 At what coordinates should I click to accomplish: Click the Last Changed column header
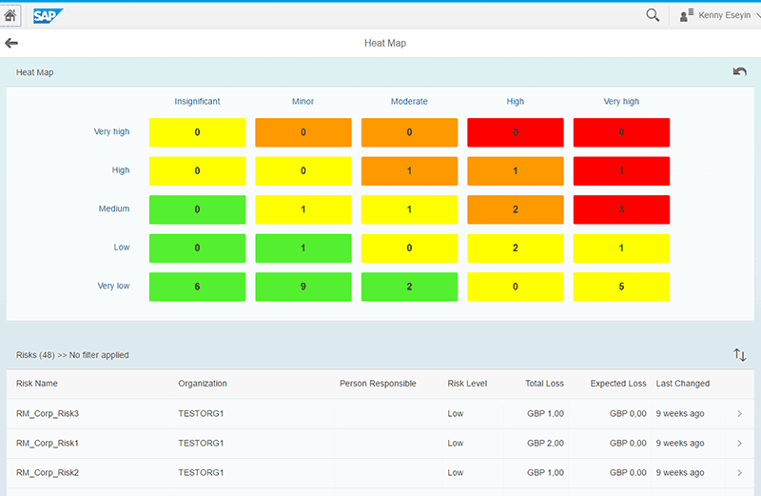click(x=682, y=384)
